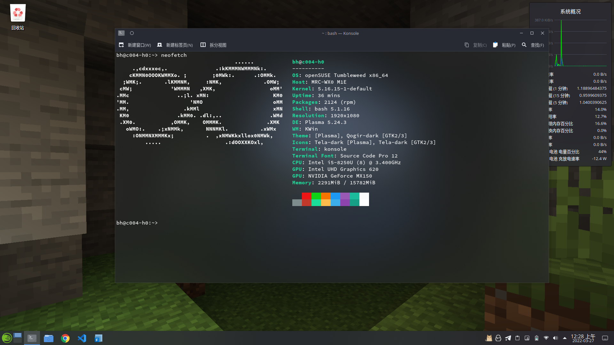
Task: Click the 'Terminal Font: Source Code Pro 12' line
Action: pyautogui.click(x=345, y=156)
